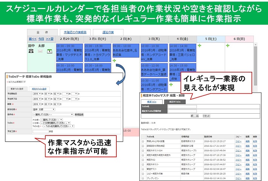
Task: Go to previous week via 前<<
Action: pos(32,39)
